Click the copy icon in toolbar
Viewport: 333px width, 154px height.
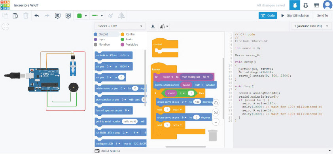click(5, 16)
